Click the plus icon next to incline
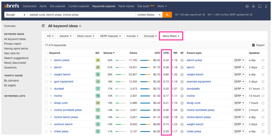Screen dimensions: 272x138 pyautogui.click(x=51, y=96)
